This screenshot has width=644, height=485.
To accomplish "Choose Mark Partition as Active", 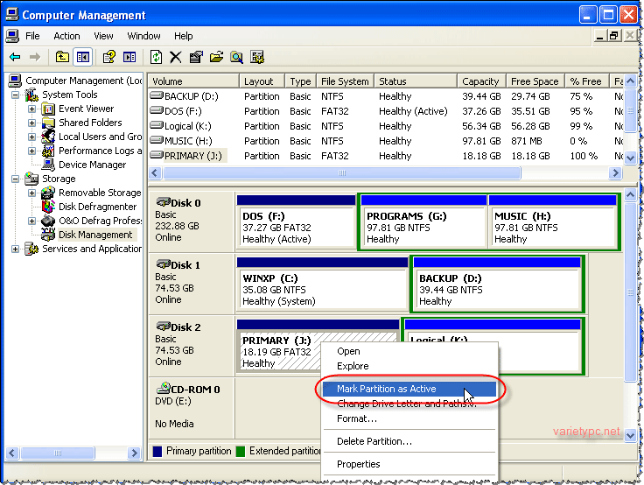I will [386, 389].
